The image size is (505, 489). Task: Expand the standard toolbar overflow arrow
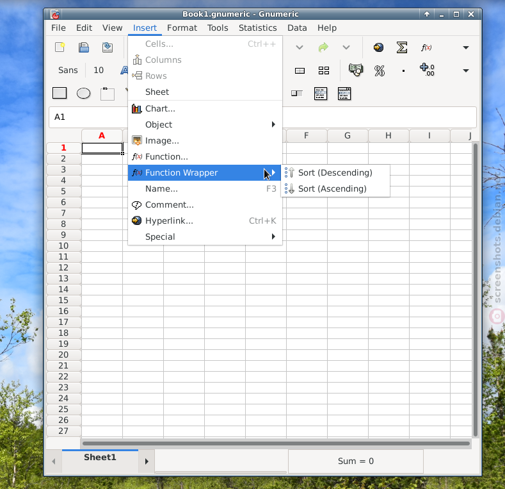pos(466,47)
